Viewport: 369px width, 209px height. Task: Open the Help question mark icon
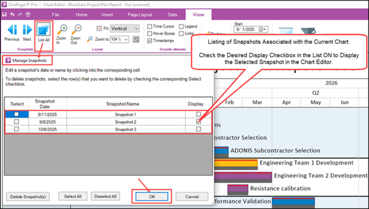28,15
